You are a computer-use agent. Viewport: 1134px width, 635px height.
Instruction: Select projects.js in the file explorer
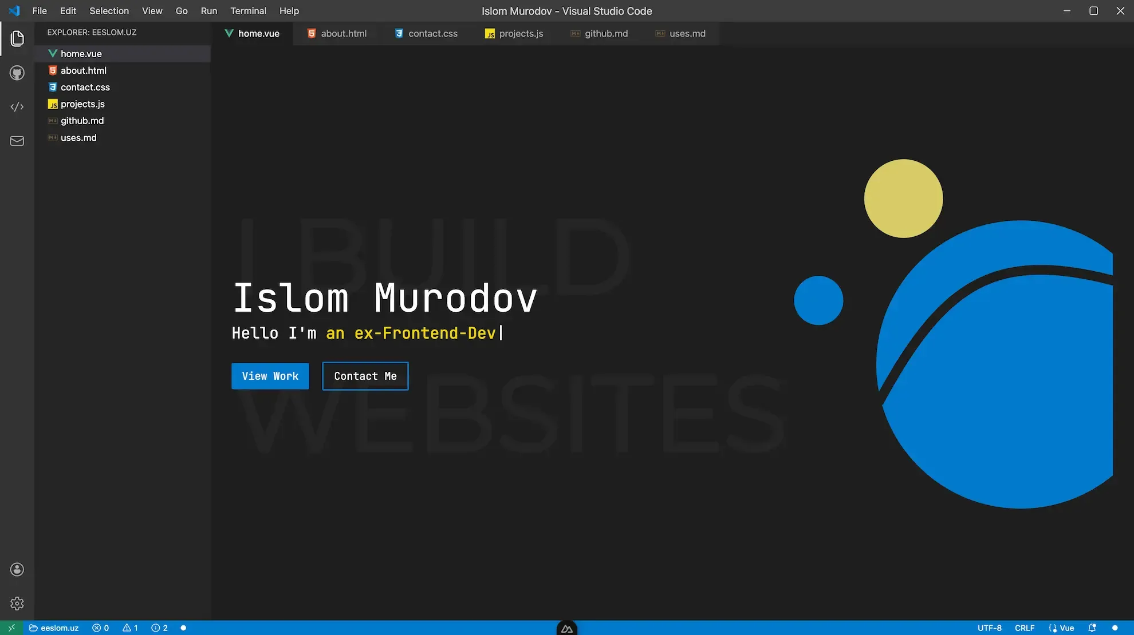click(82, 104)
